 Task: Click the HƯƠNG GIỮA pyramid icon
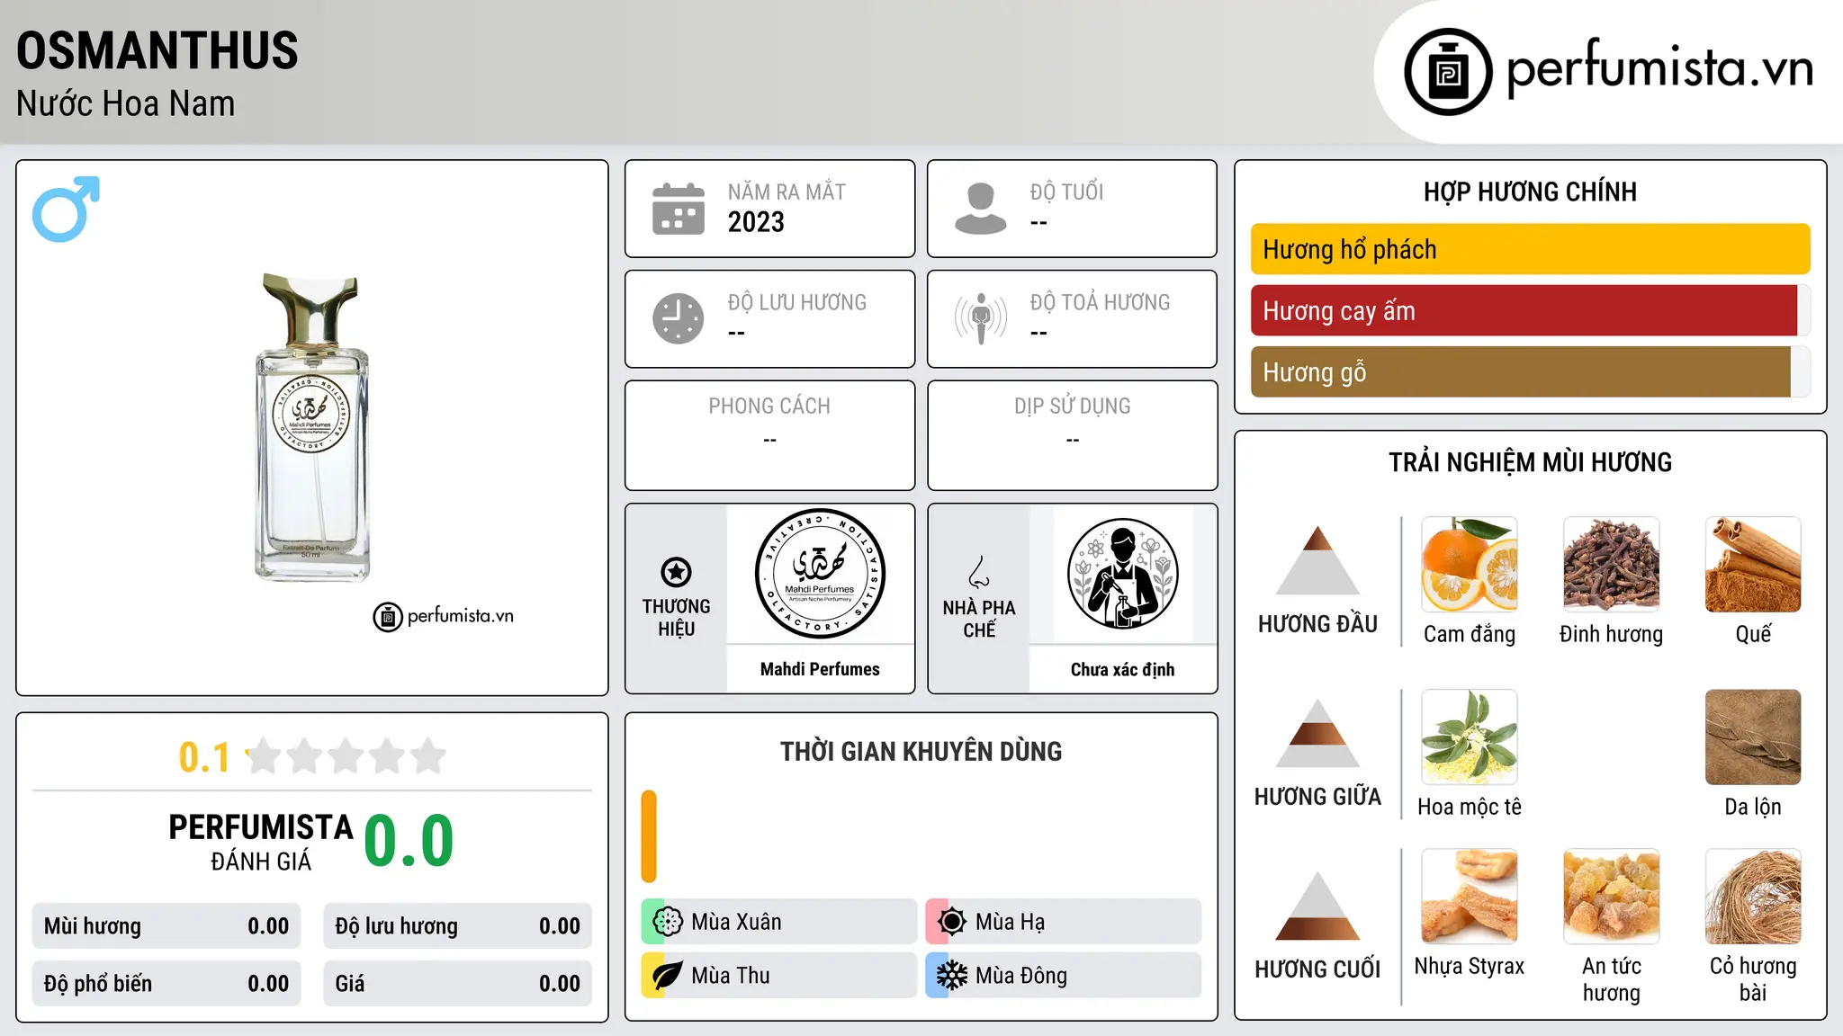pyautogui.click(x=1317, y=733)
